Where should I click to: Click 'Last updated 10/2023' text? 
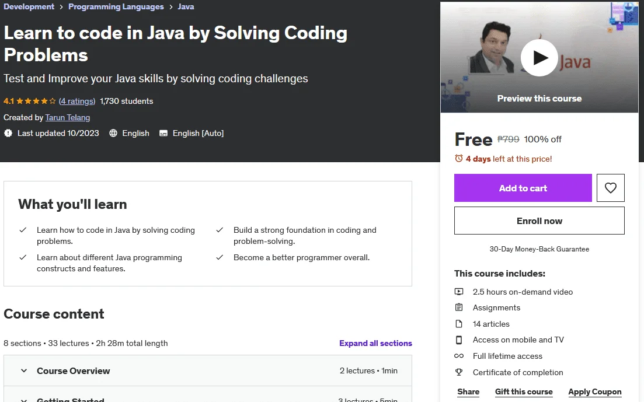58,133
